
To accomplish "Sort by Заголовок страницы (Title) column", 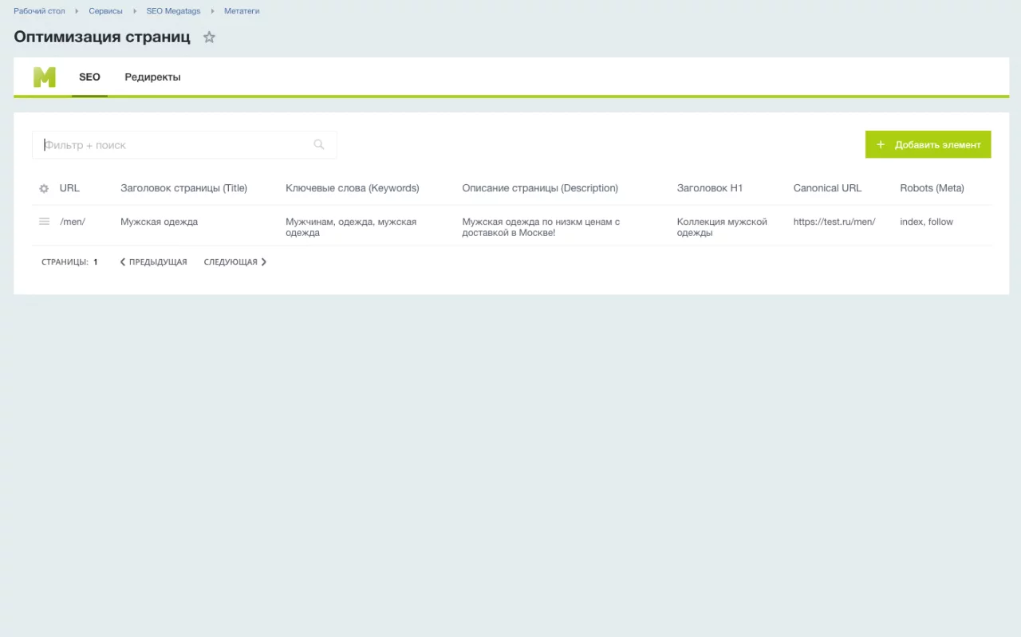I will click(183, 188).
